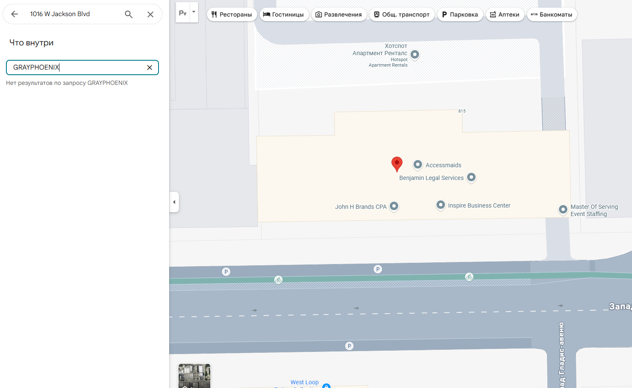This screenshot has width=632, height=388.
Task: Clear the GRAYPHOENIX search text
Action: pos(150,67)
